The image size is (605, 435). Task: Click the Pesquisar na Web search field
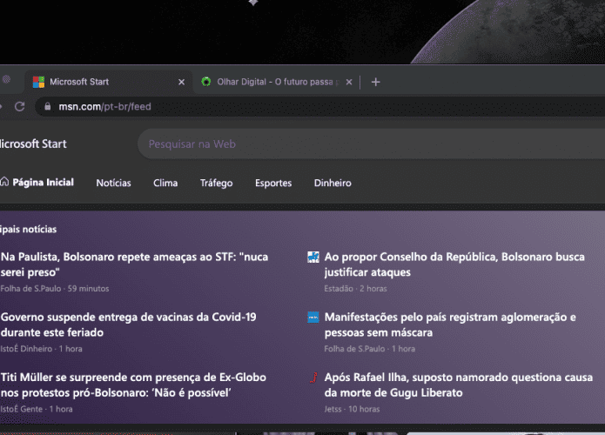(x=371, y=144)
